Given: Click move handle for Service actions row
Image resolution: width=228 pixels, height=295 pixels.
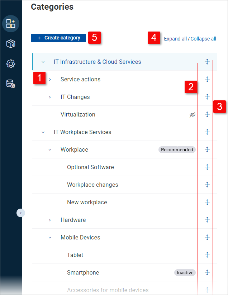Looking at the screenshot, I should (x=207, y=79).
